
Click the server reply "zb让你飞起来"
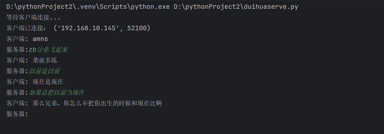pyautogui.click(x=48, y=50)
